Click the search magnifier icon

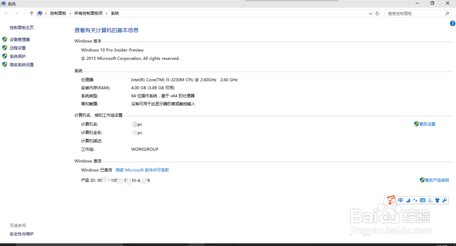coord(447,13)
